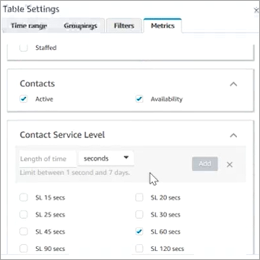
Task: Tick the SL 45 secs checkbox
Action: [x=24, y=232]
